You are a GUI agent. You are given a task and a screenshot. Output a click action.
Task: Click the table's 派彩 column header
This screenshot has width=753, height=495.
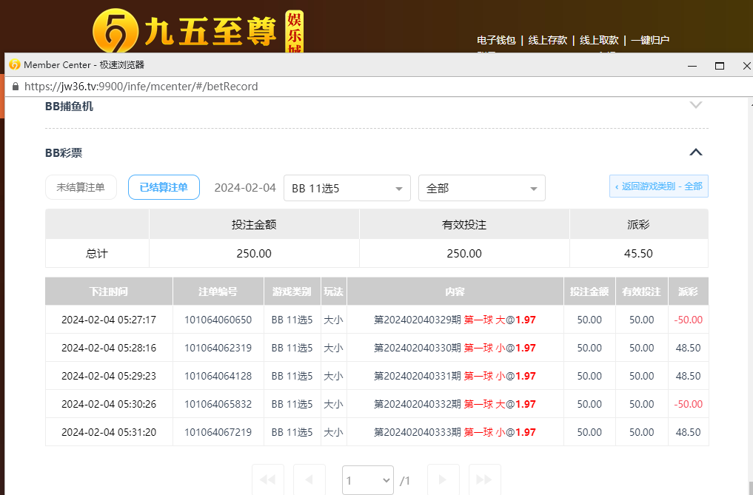click(x=688, y=292)
